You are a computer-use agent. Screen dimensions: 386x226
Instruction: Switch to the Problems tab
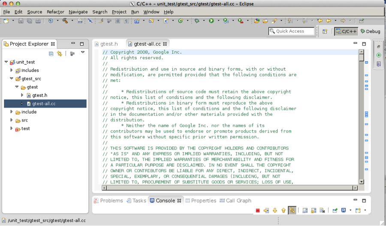[109, 201]
